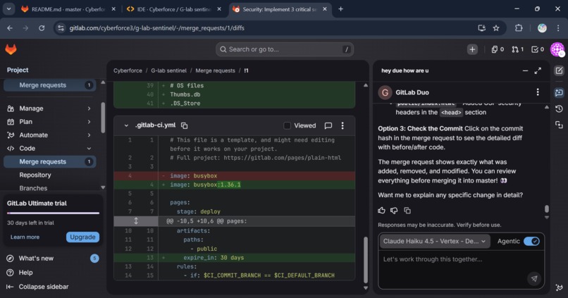
Task: Open the user avatar menu
Action: [x=557, y=49]
